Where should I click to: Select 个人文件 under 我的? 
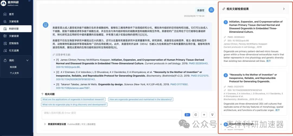coord(14,73)
